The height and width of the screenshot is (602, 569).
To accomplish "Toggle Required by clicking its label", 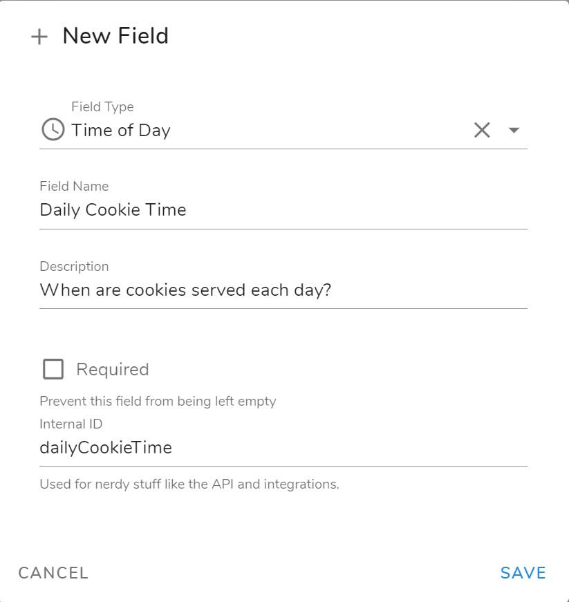I will coord(113,369).
